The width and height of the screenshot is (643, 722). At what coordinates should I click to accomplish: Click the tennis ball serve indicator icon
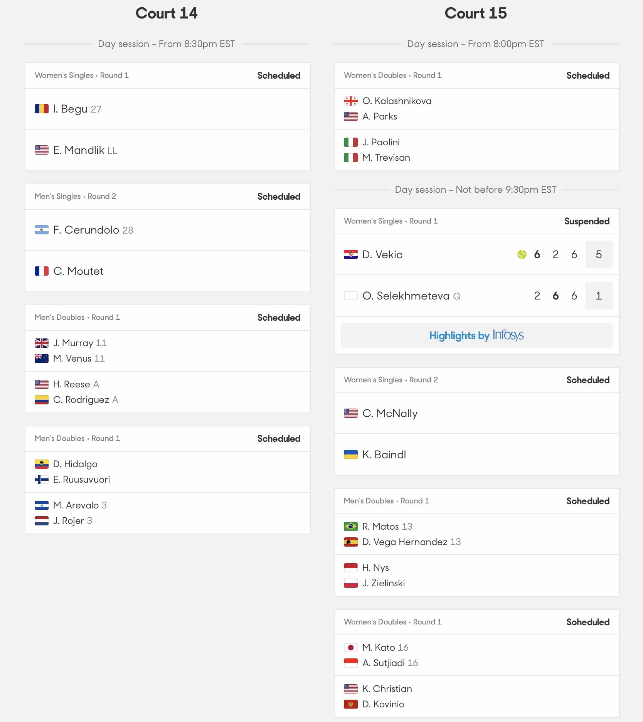(x=522, y=254)
